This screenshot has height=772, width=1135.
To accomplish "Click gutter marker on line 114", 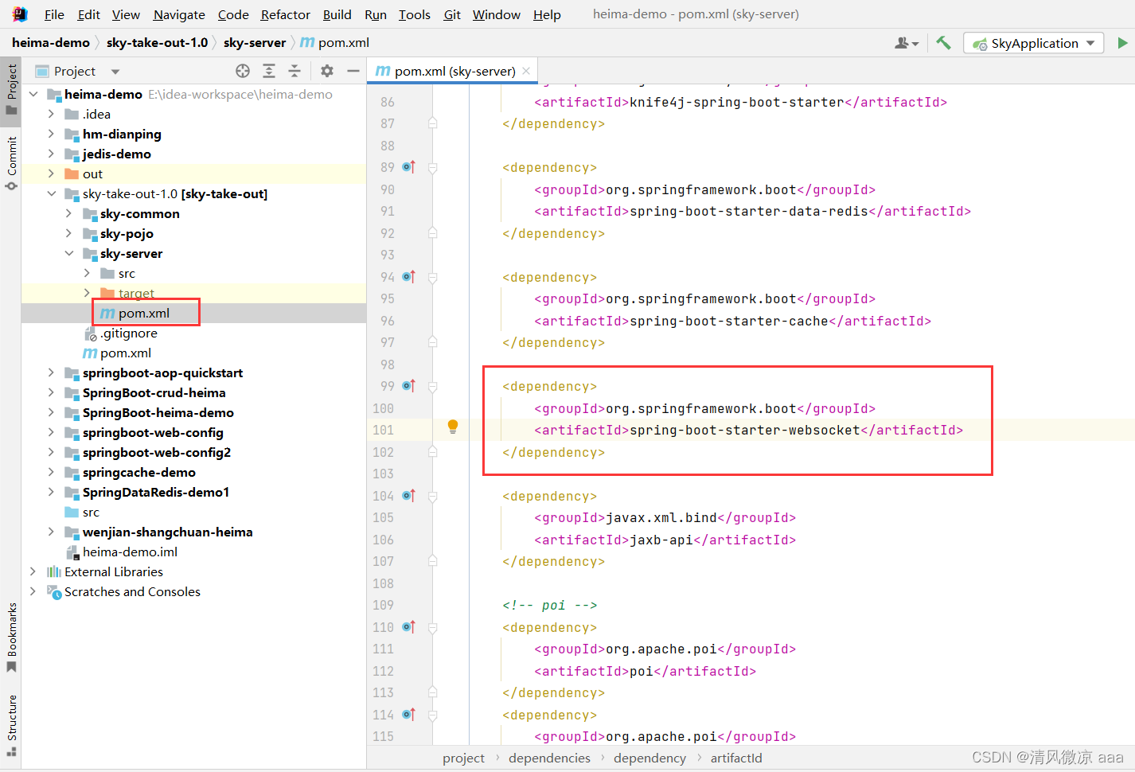I will pos(409,715).
